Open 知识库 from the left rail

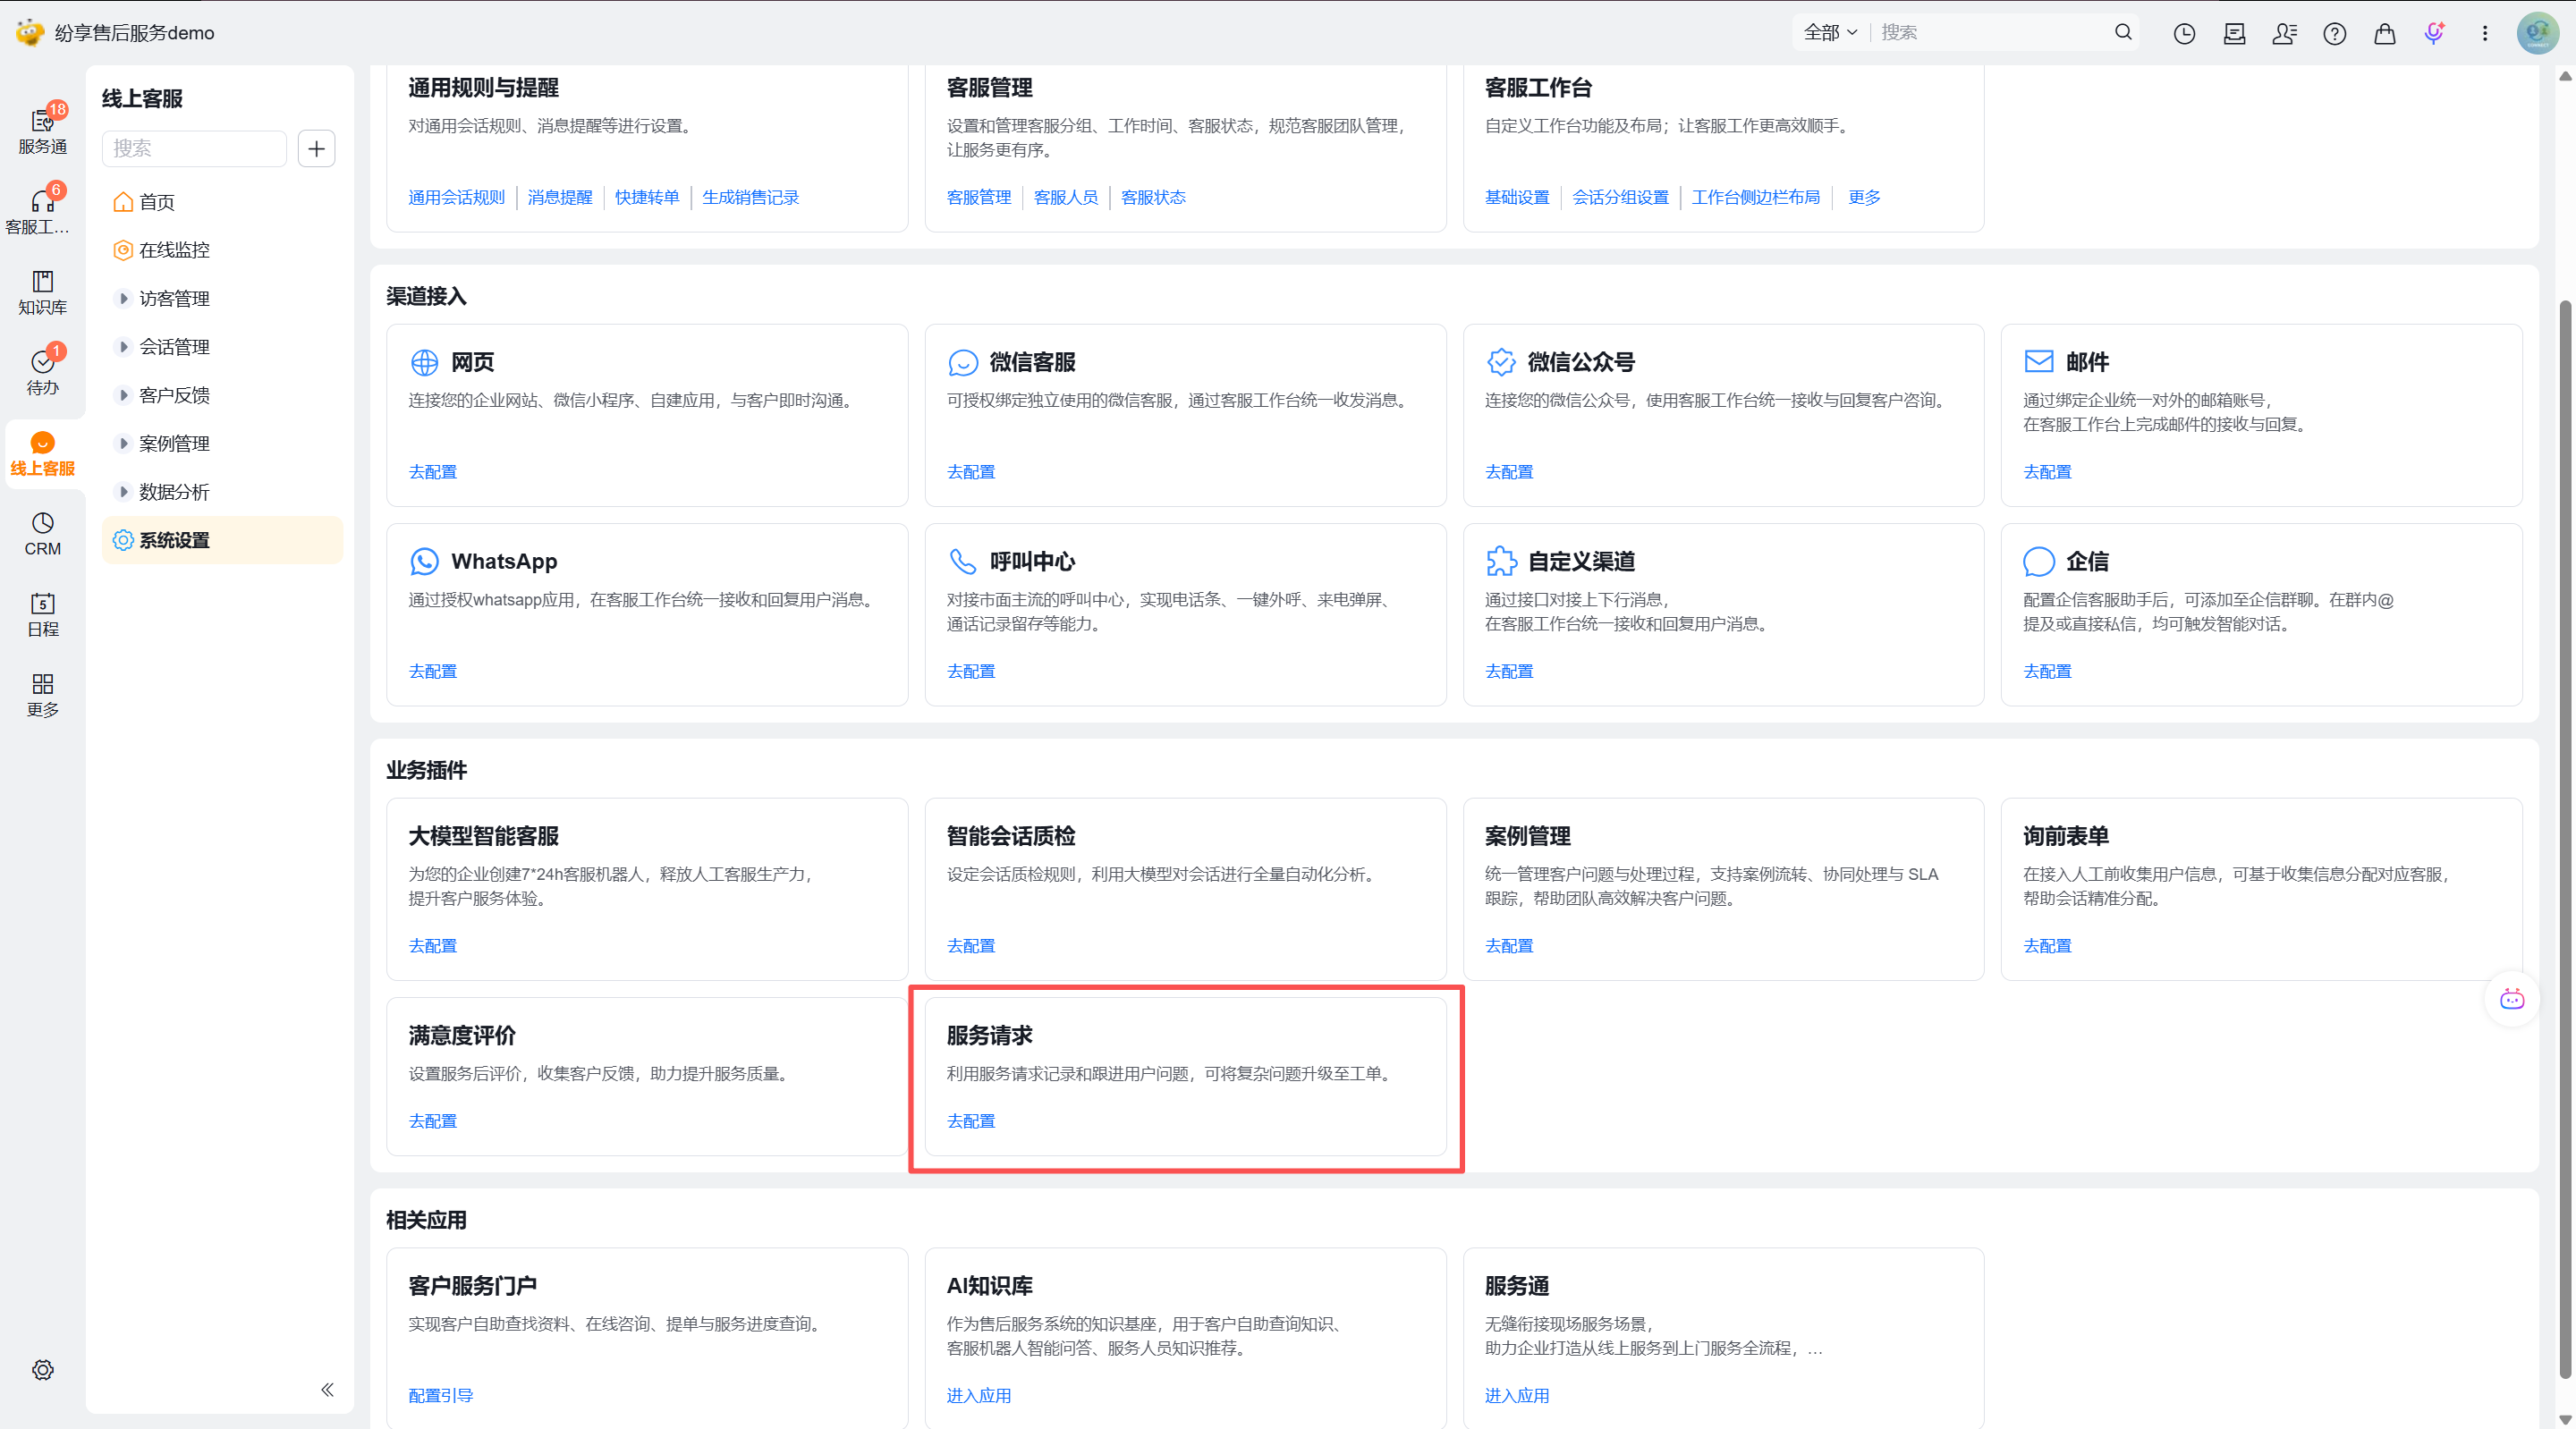pyautogui.click(x=42, y=292)
